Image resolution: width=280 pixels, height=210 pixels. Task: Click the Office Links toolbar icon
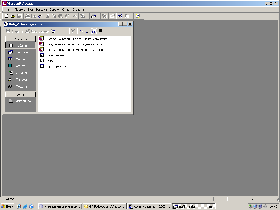click(83, 16)
